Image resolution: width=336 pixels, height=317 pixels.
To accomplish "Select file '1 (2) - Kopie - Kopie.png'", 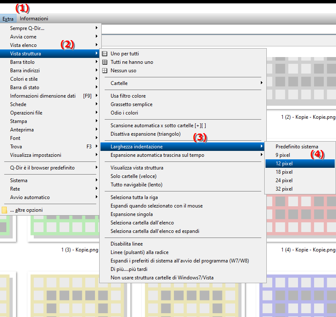I will (308, 117).
